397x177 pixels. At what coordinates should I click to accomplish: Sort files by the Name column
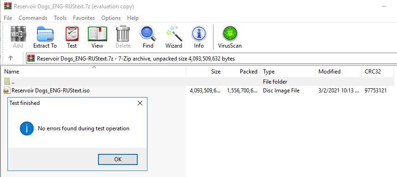click(93, 72)
